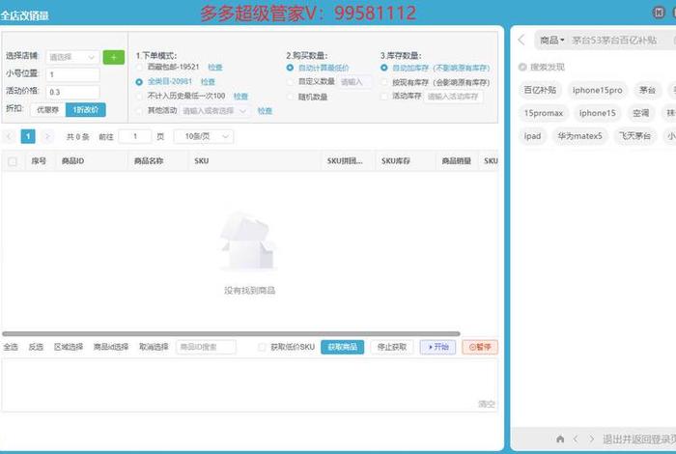Image resolution: width=676 pixels, height=454 pixels.
Task: Open the 选择店铺 store dropdown
Action: [72, 57]
